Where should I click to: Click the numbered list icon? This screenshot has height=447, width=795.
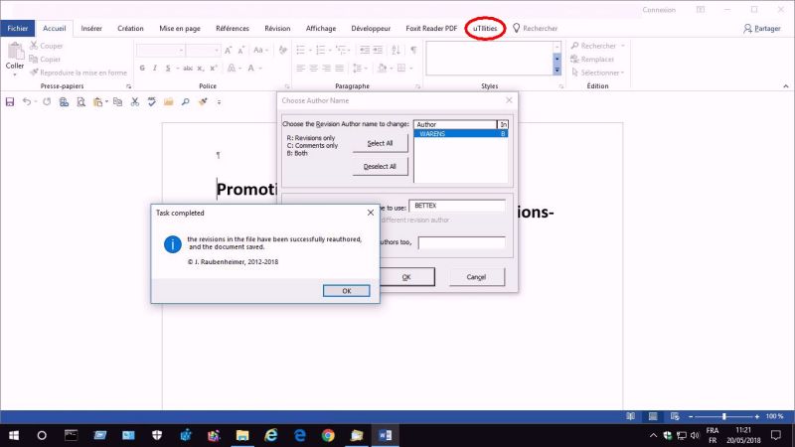pos(322,50)
